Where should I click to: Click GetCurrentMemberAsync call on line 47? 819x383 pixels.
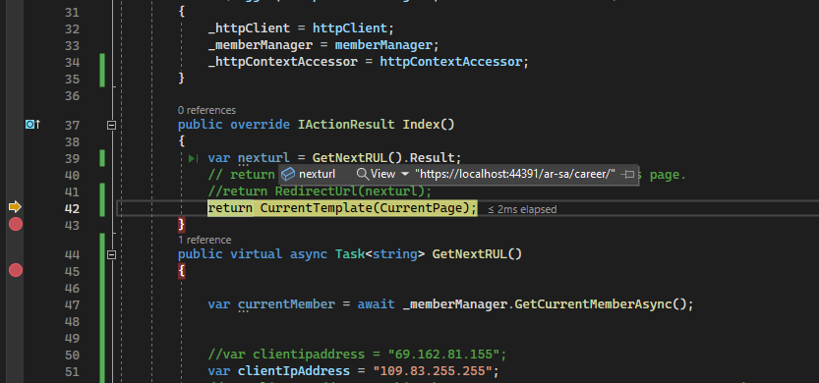pyautogui.click(x=593, y=304)
